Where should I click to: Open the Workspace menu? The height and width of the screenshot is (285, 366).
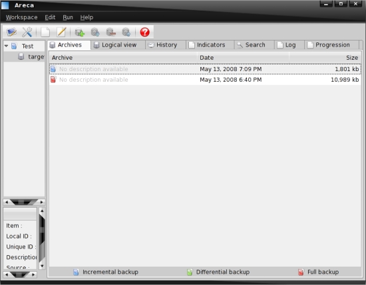click(21, 17)
